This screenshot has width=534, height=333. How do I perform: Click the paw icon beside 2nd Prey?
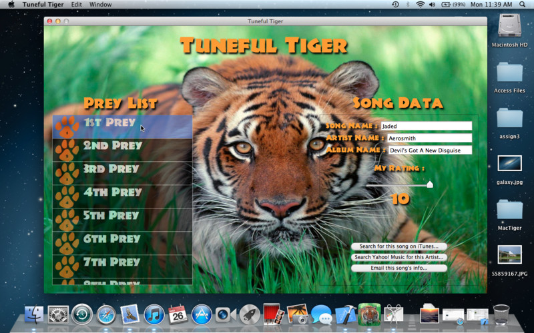click(67, 150)
